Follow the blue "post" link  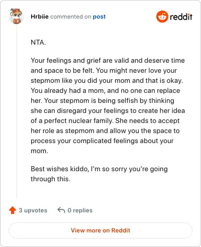click(99, 17)
